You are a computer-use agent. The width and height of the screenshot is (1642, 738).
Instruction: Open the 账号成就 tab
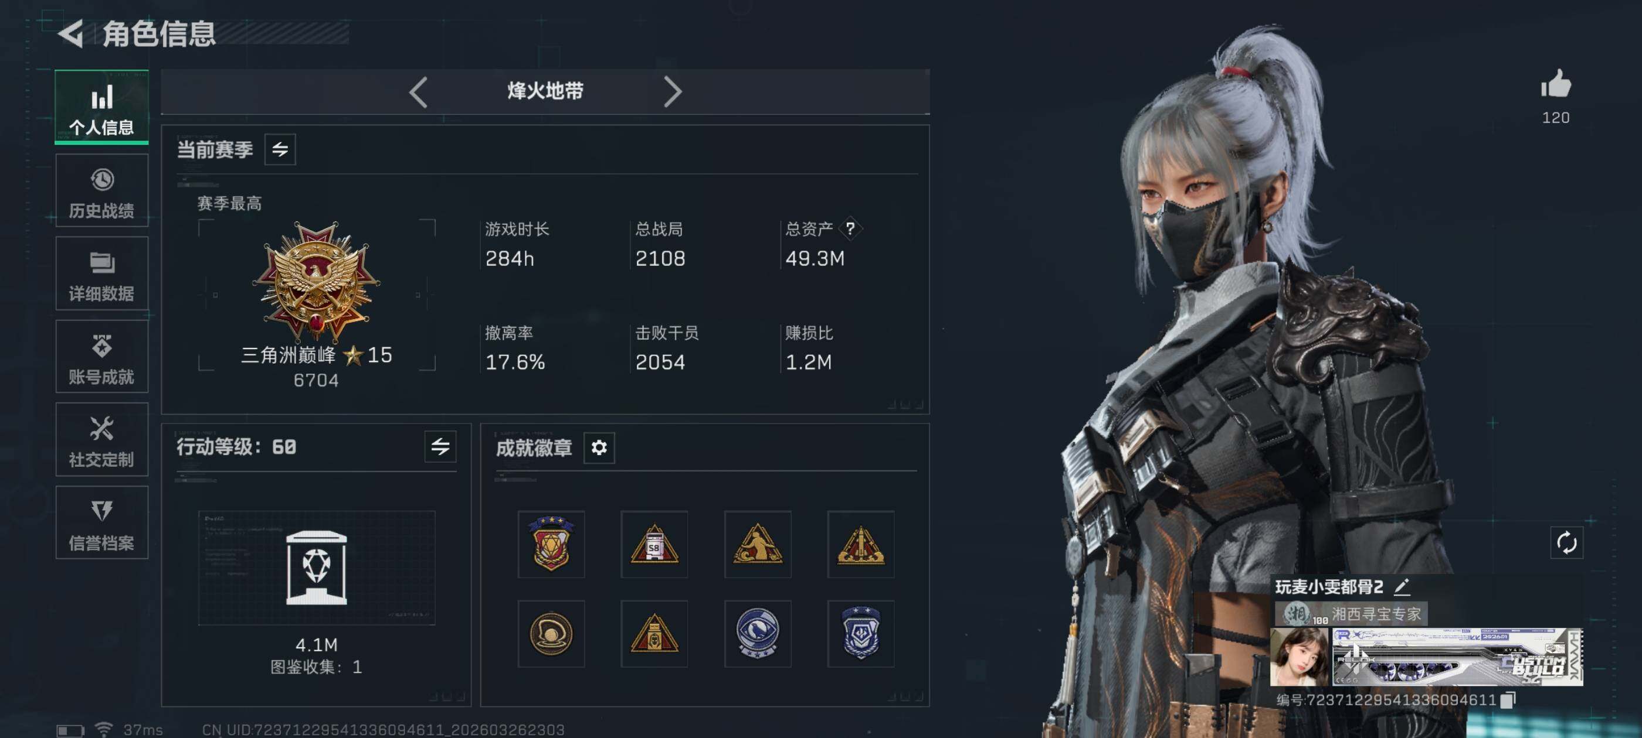pos(102,357)
